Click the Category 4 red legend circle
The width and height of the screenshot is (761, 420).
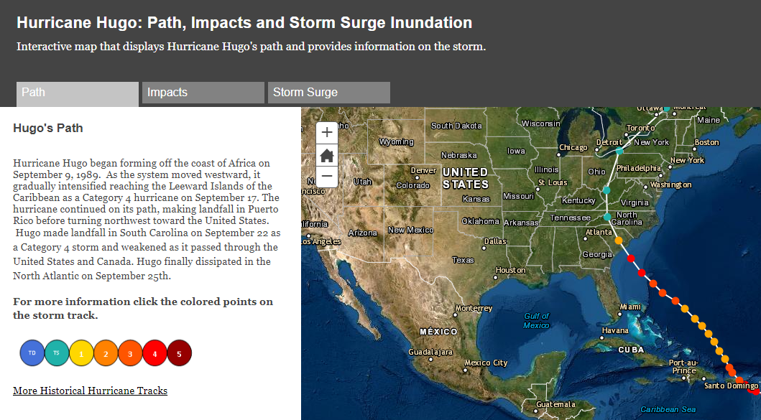click(x=154, y=353)
